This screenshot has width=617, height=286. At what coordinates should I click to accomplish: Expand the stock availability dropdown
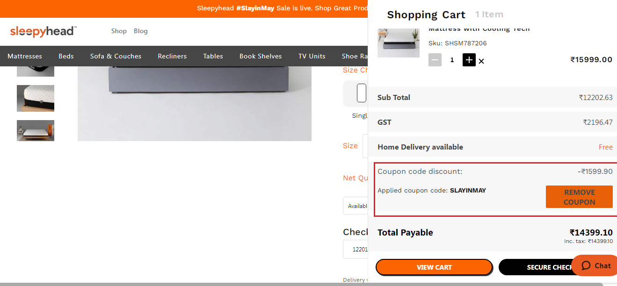(x=357, y=206)
